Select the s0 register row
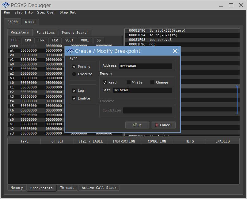 tap(36, 120)
